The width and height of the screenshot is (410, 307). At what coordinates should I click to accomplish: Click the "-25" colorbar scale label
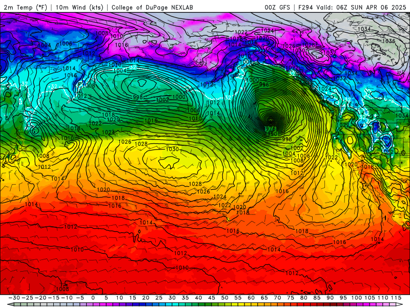(28, 298)
